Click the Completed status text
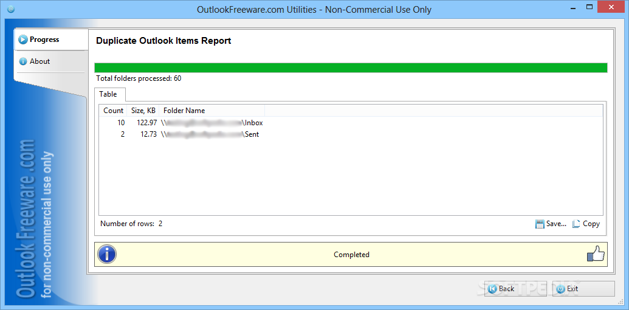The height and width of the screenshot is (310, 629). point(351,254)
